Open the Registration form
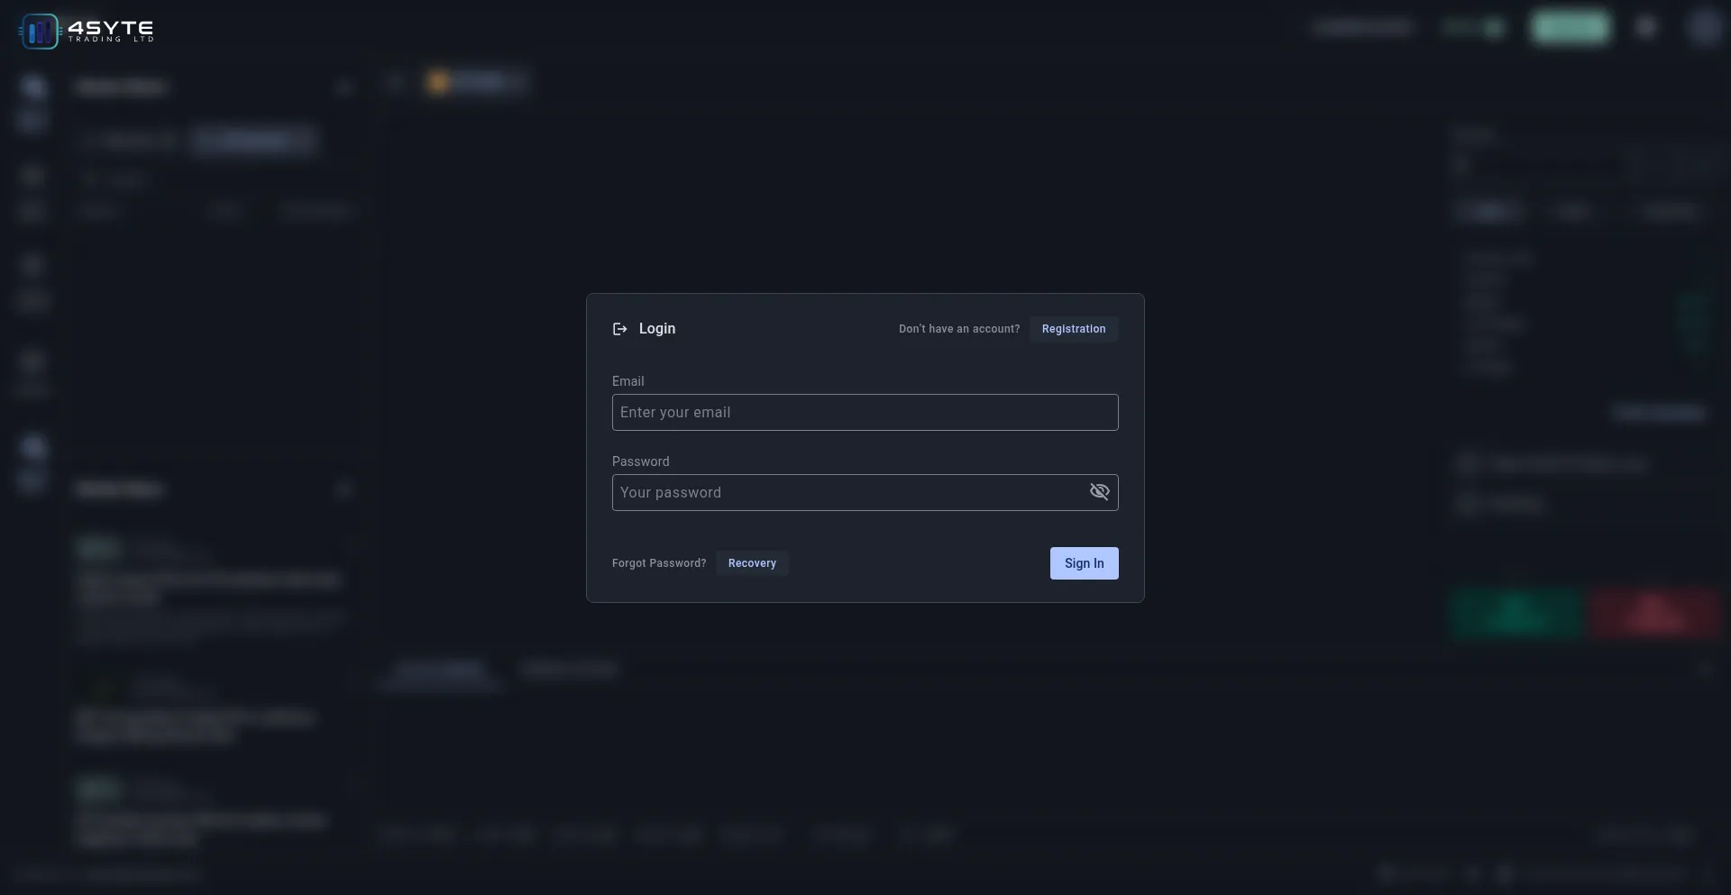The width and height of the screenshot is (1731, 895). point(1073,329)
